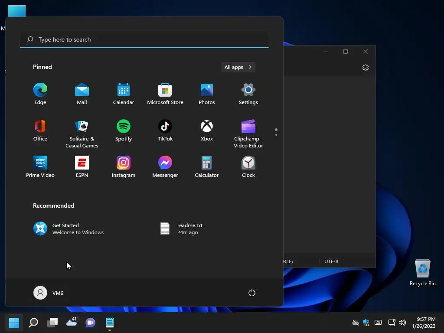
Task: Open the Settings pinned app
Action: click(x=248, y=94)
